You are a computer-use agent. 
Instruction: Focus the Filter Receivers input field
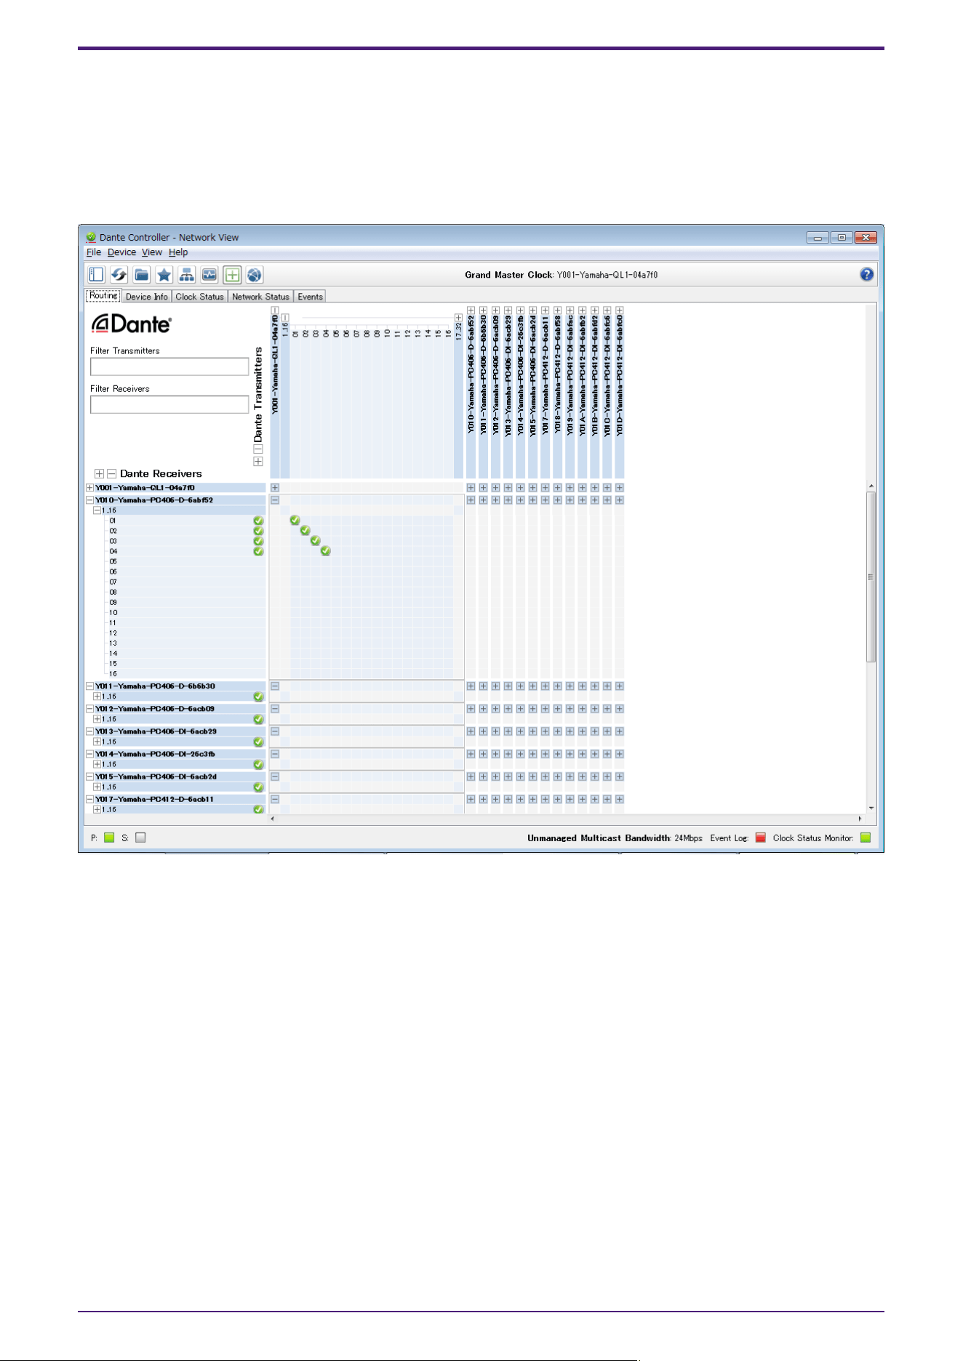(169, 404)
